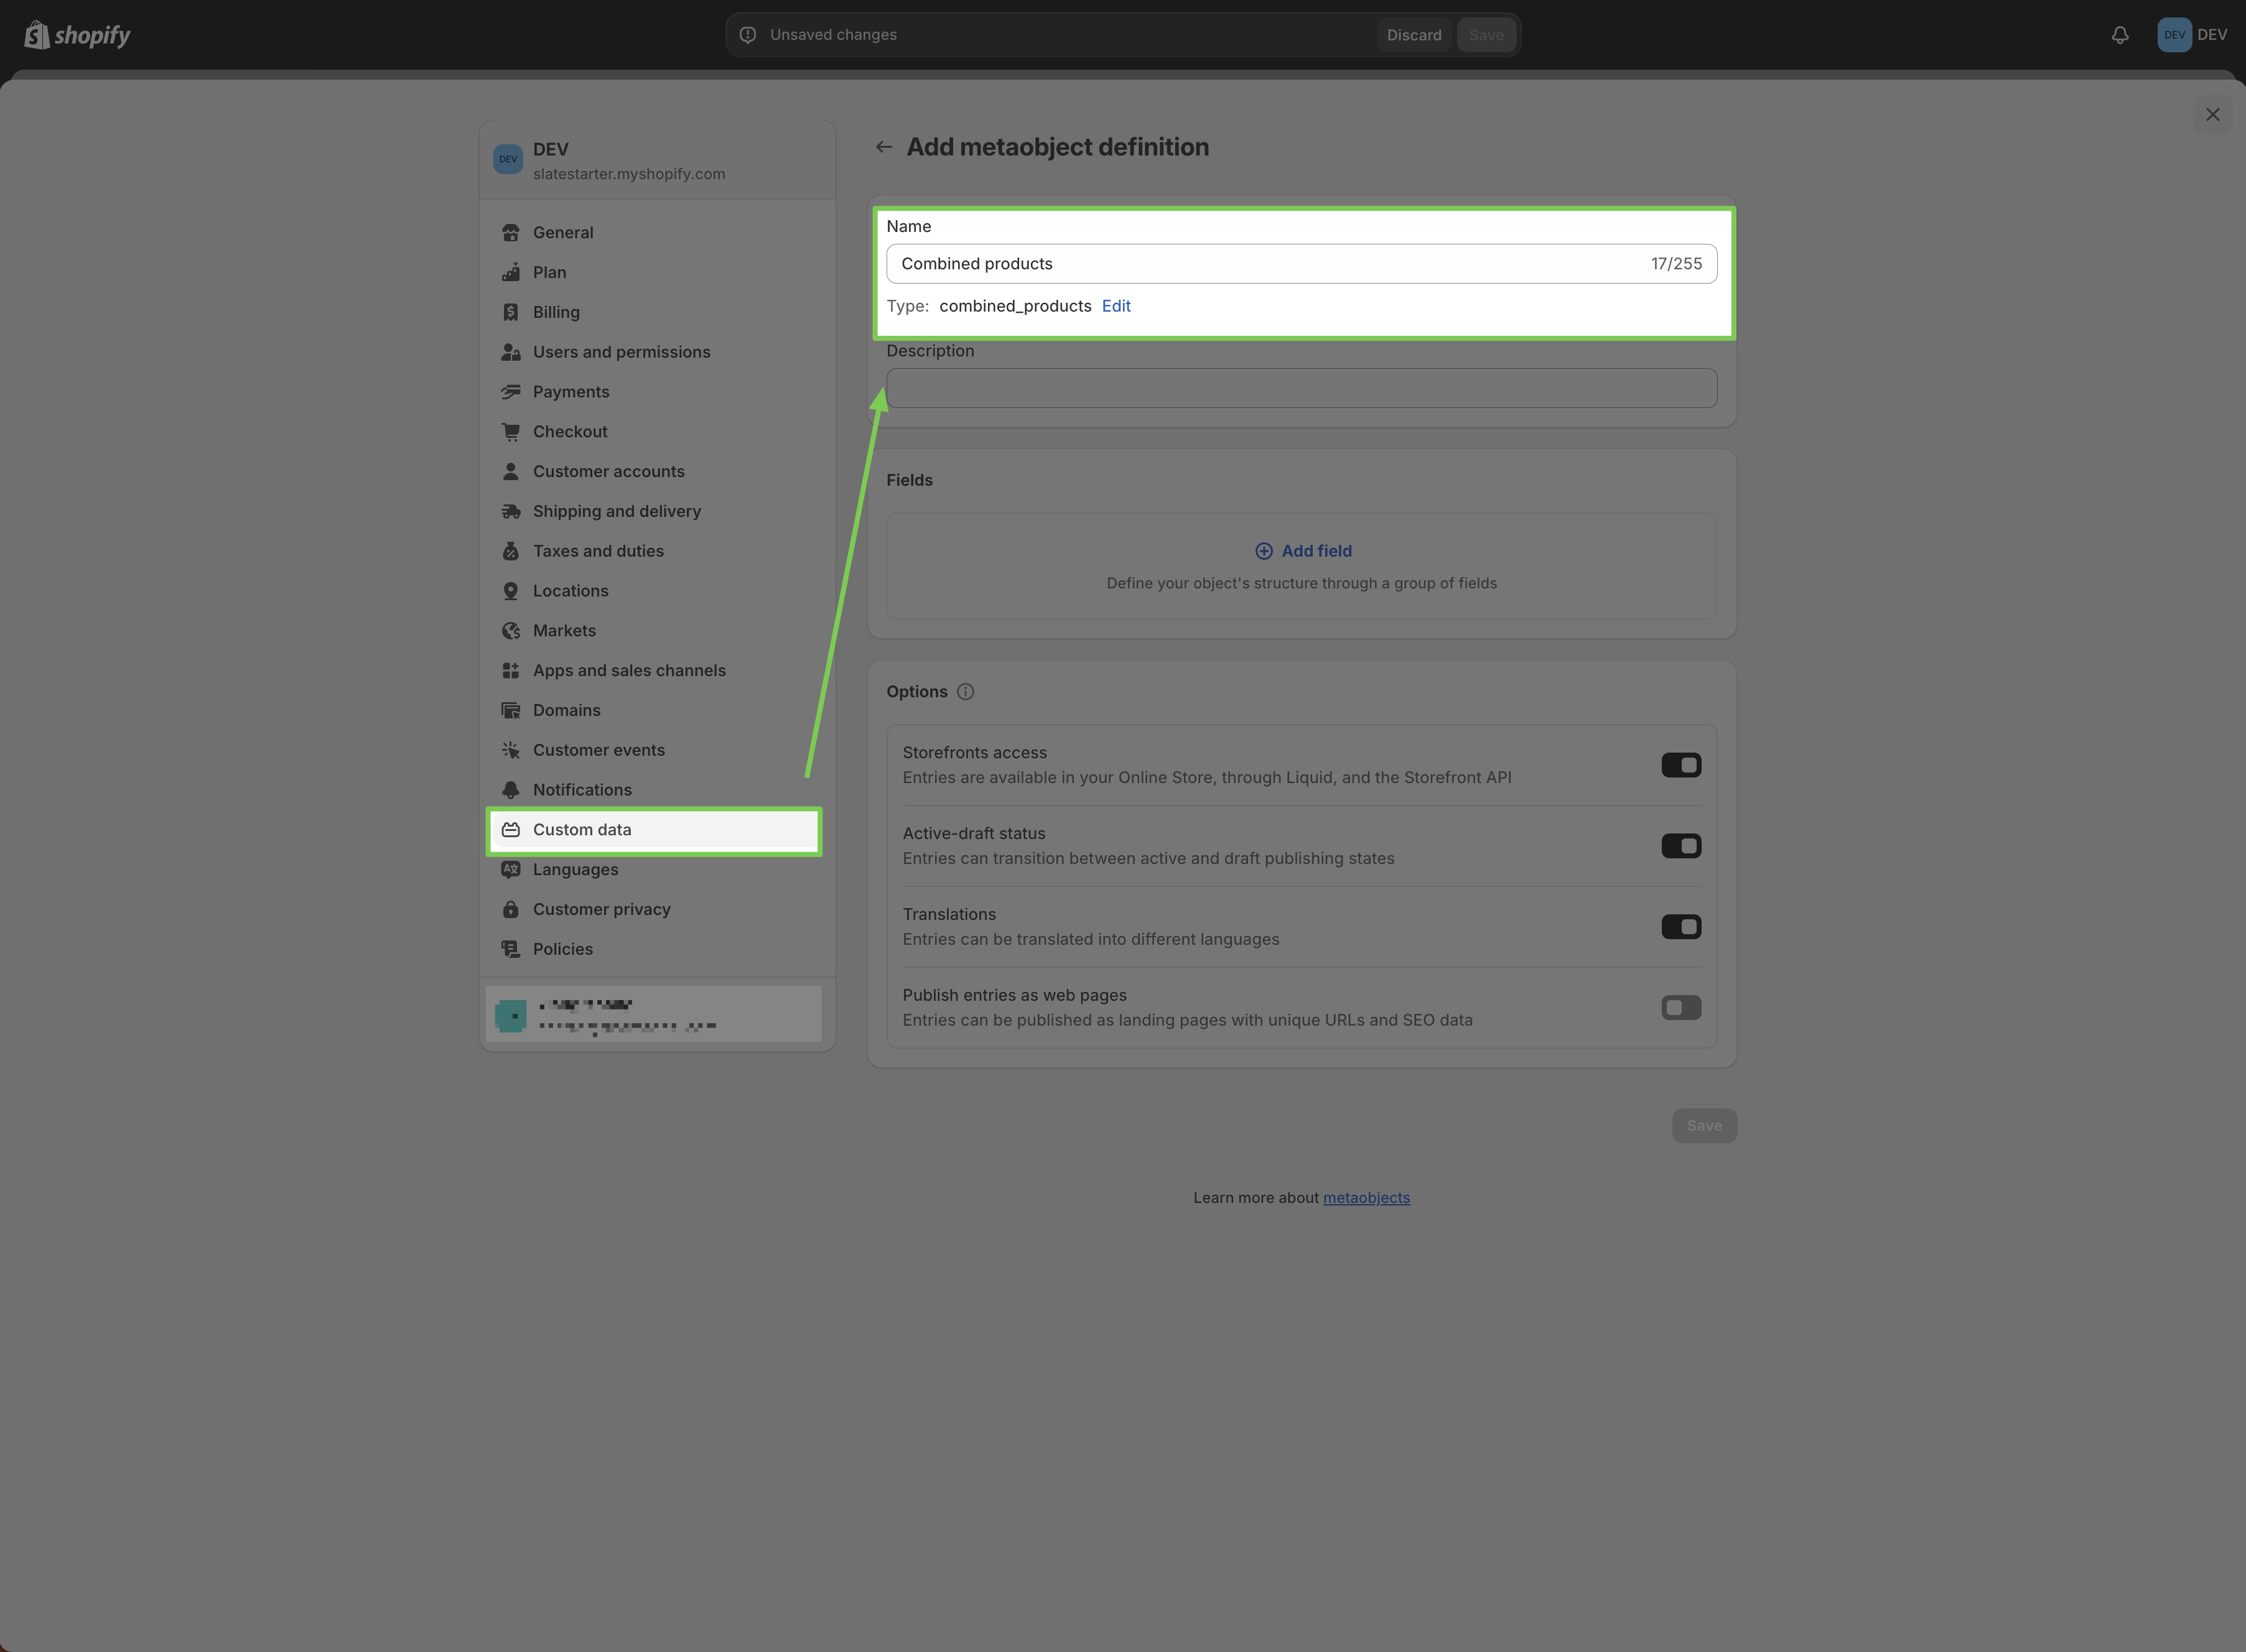Click the General store icon
Image resolution: width=2246 pixels, height=1652 pixels.
coord(511,233)
